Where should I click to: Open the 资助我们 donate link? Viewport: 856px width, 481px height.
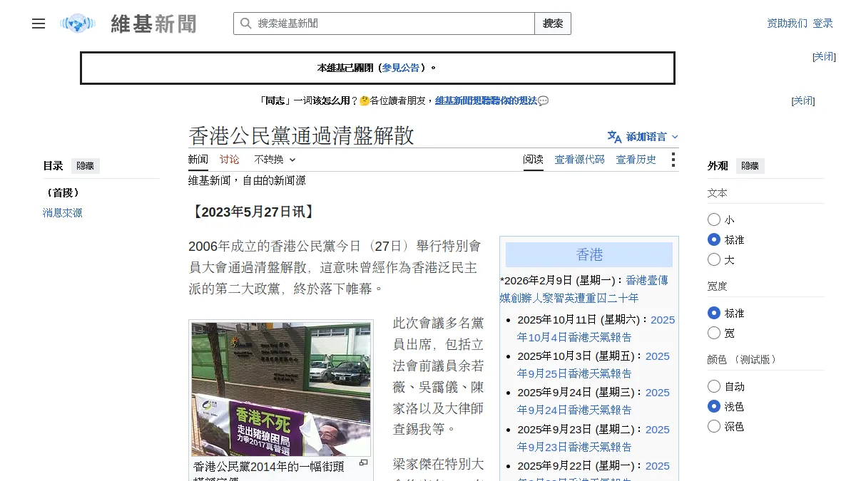[x=788, y=24]
